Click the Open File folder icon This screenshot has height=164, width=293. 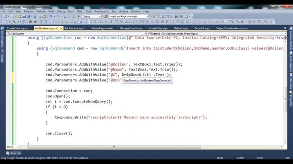(19, 16)
